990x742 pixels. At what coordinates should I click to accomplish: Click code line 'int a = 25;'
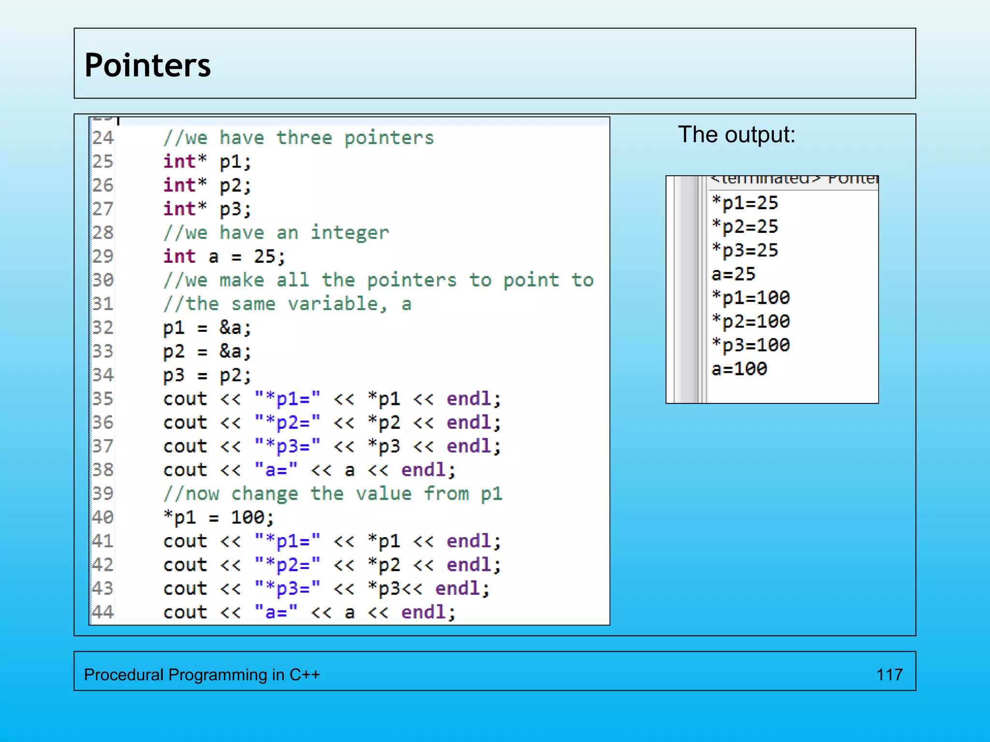click(224, 256)
